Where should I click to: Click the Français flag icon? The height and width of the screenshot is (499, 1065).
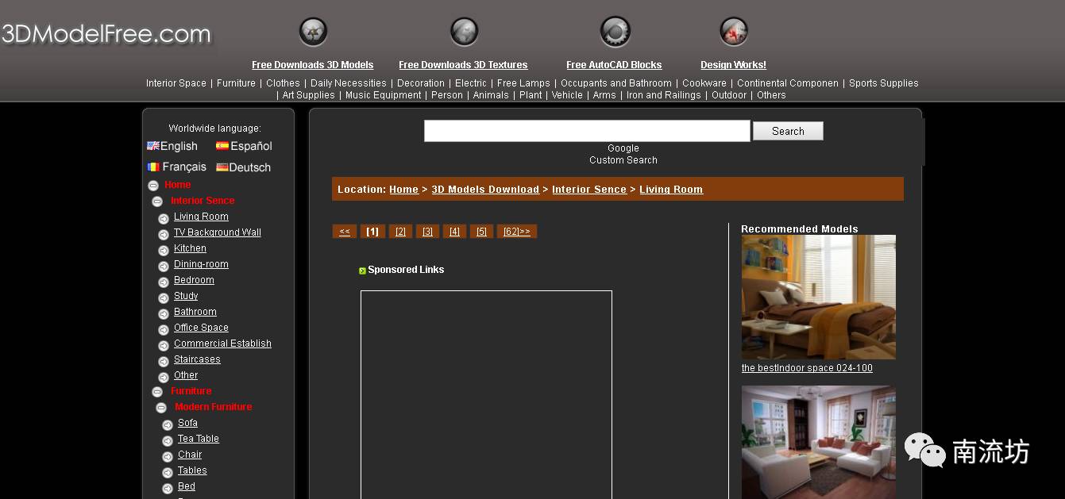pos(153,167)
